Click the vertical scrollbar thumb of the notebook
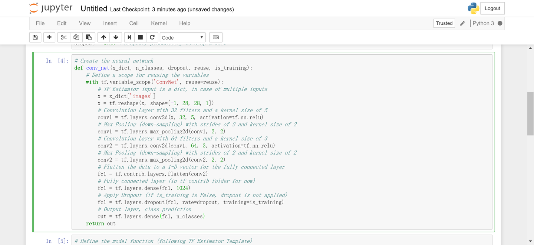534x245 pixels. 530,114
